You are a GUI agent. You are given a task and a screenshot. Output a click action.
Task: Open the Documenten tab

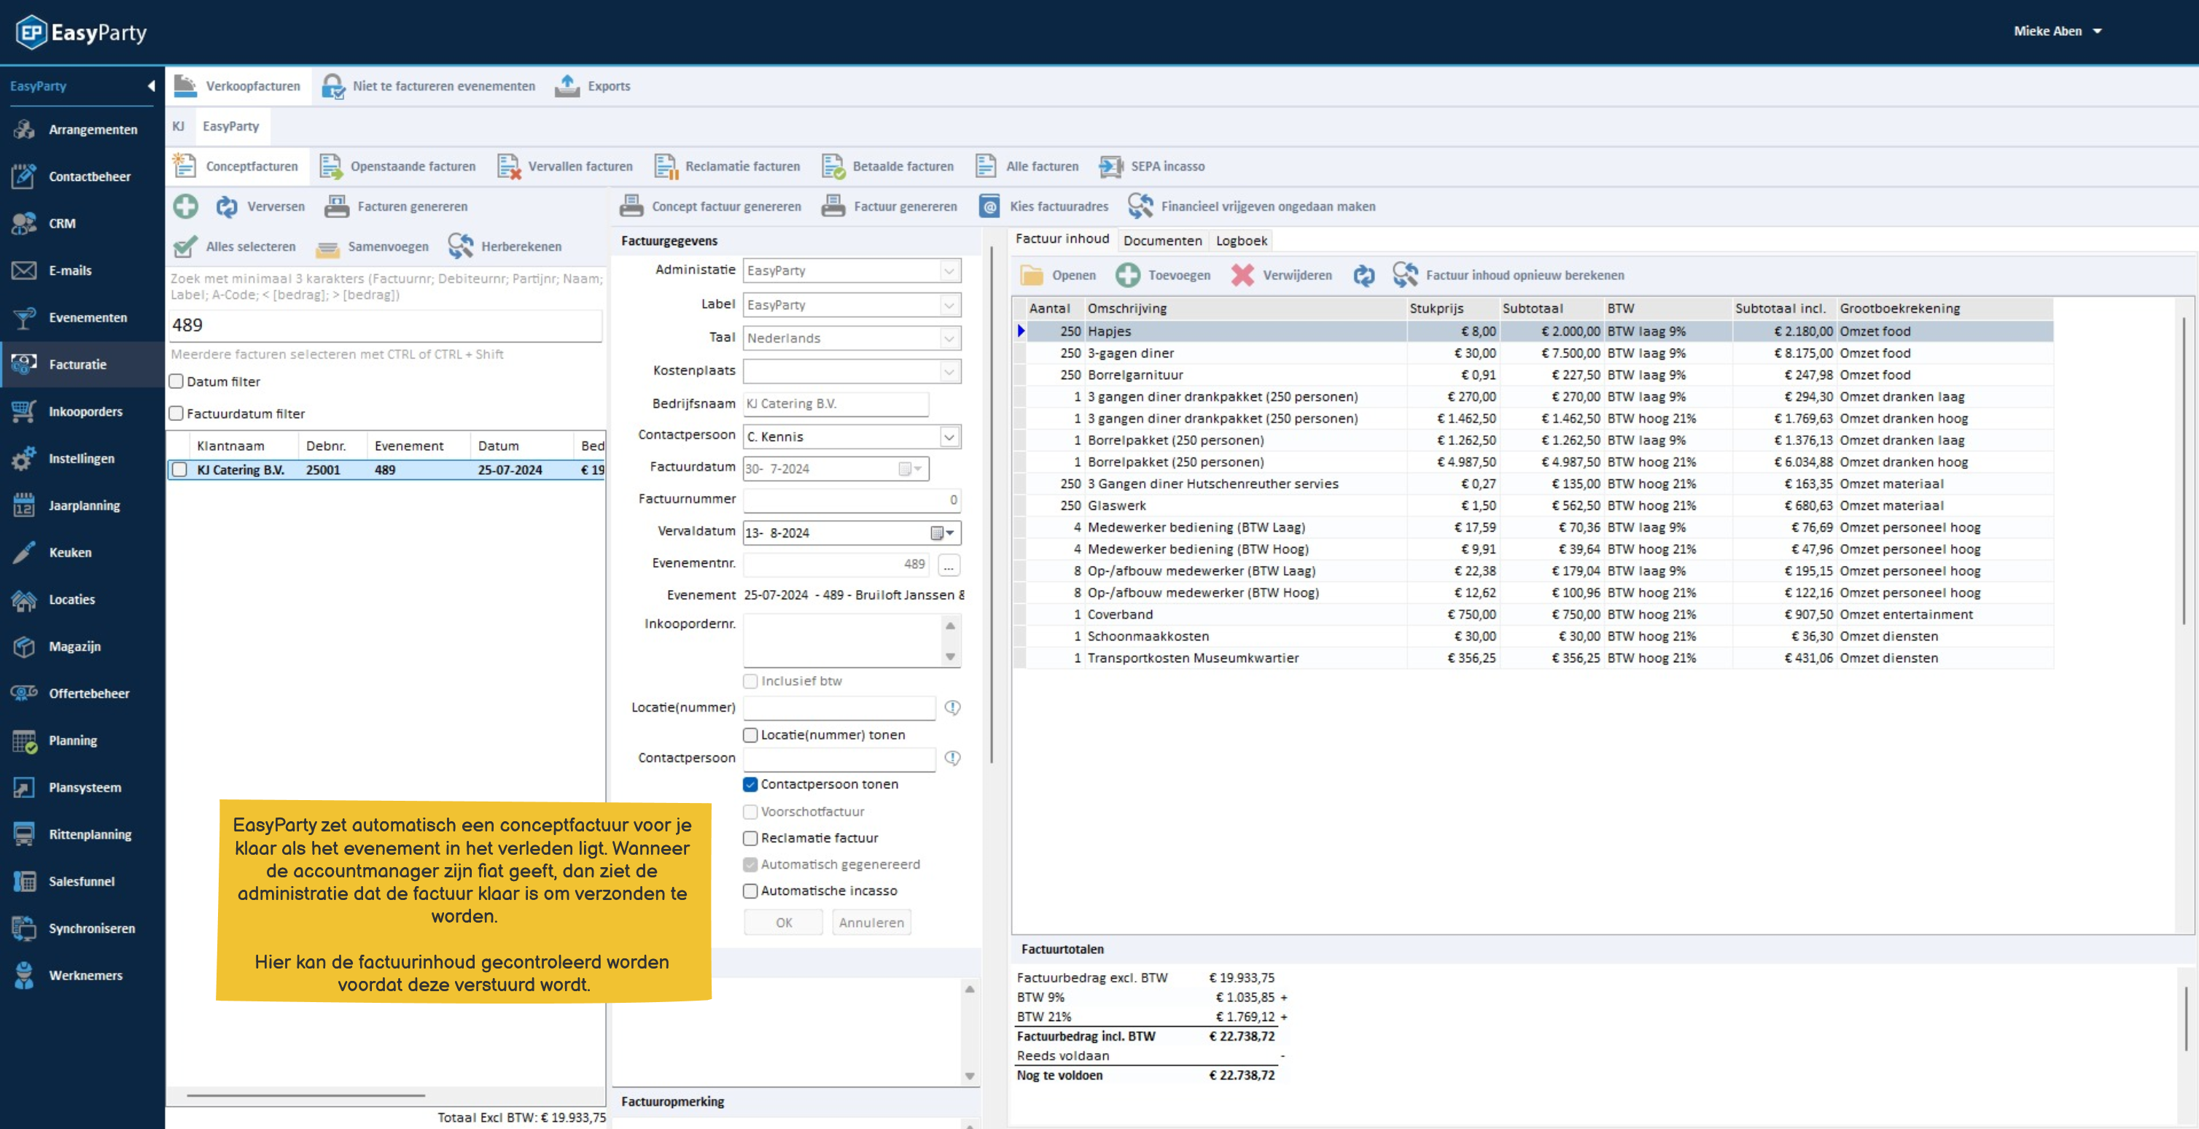click(1161, 241)
